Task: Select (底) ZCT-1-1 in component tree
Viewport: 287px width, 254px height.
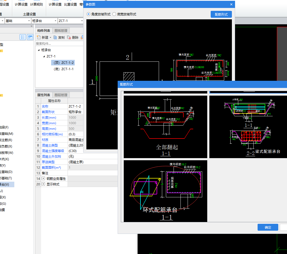Action: pos(64,69)
